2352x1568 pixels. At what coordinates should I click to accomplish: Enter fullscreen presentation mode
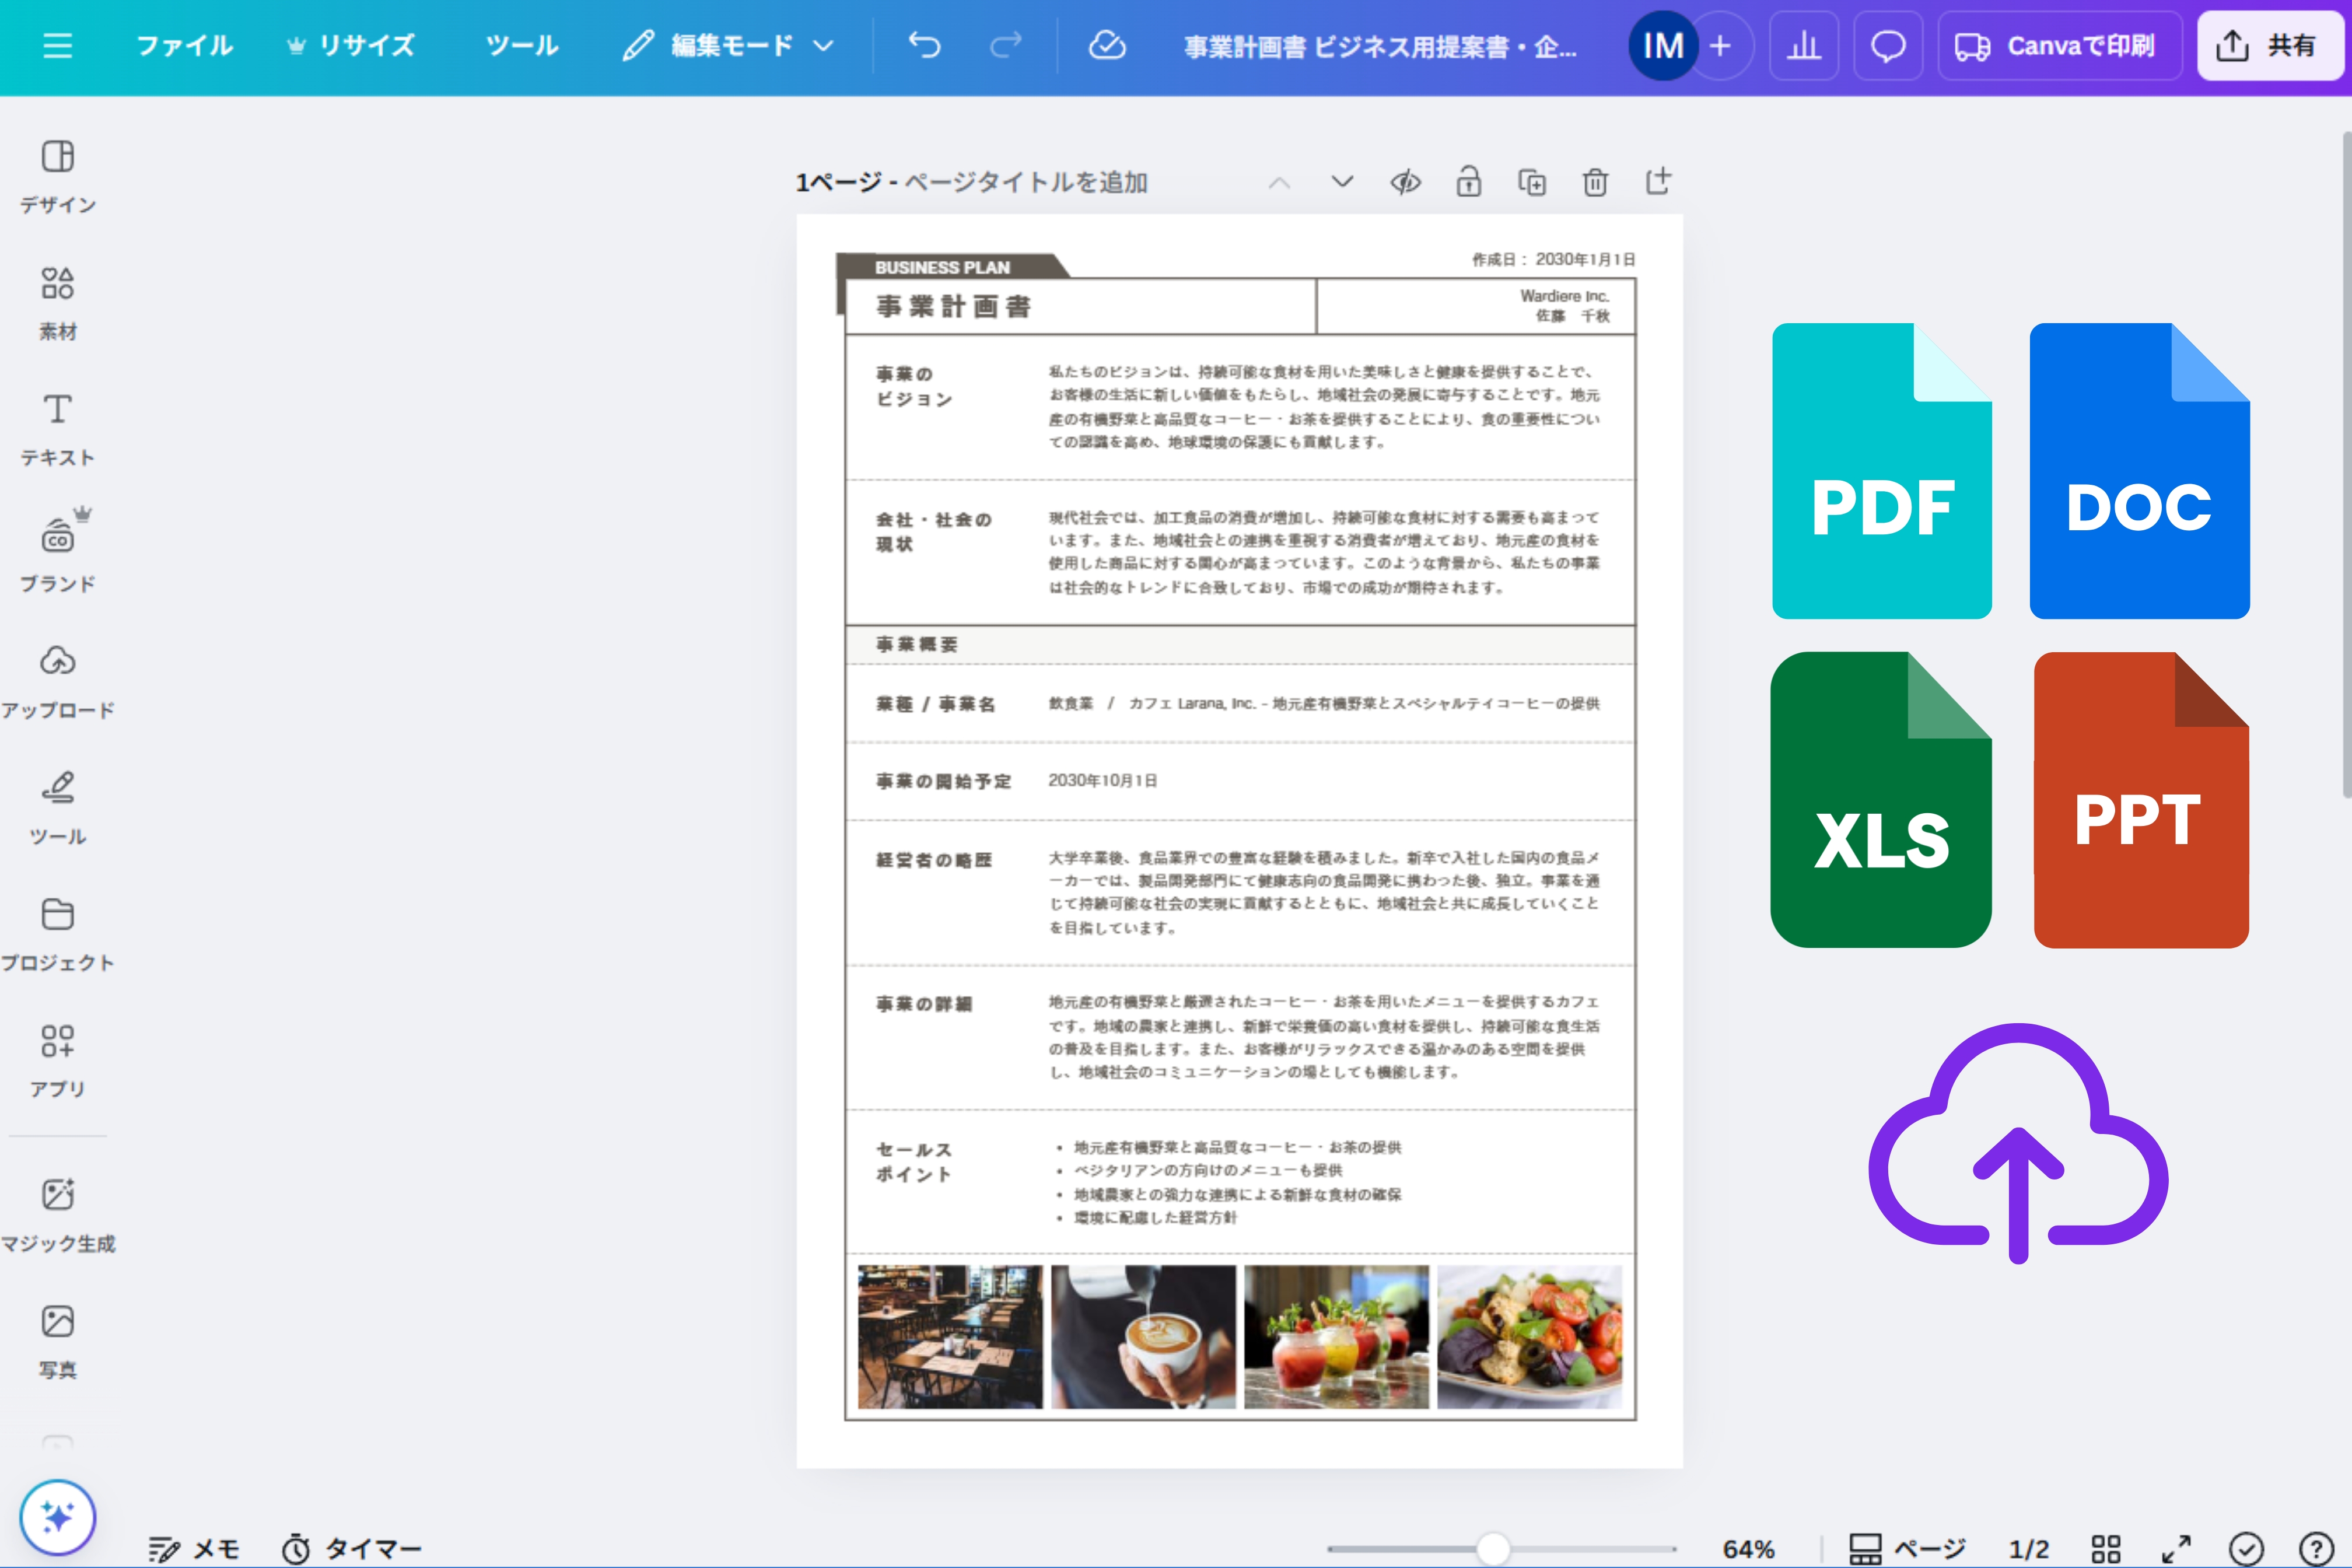pyautogui.click(x=2176, y=1549)
